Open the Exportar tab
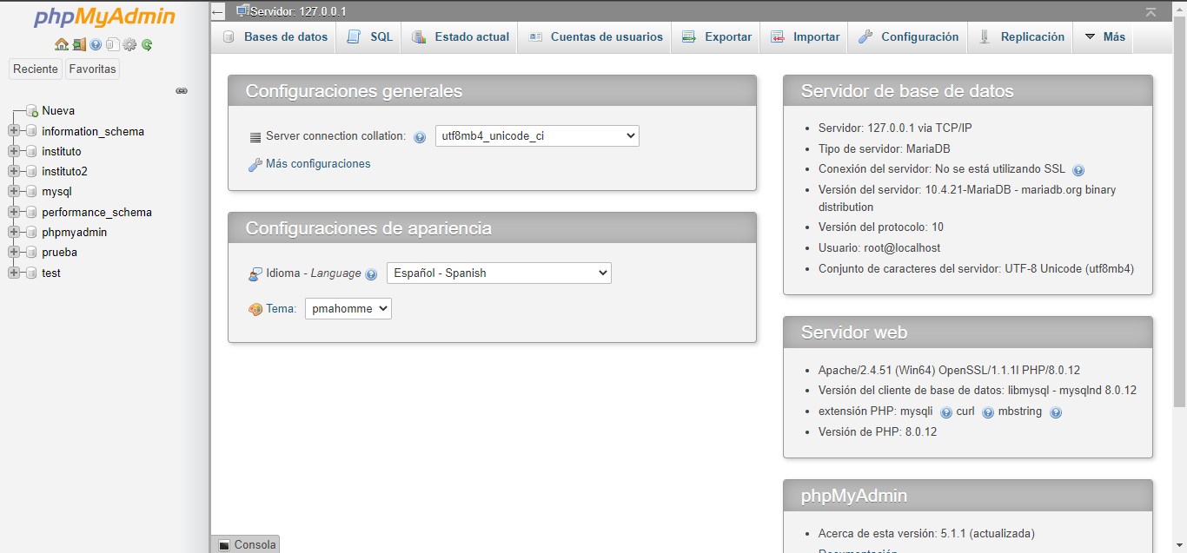 click(716, 37)
